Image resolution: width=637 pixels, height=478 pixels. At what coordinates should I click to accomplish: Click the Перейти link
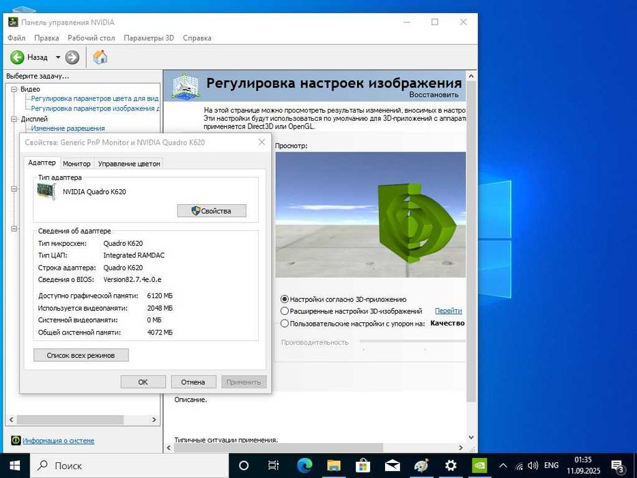(x=448, y=311)
